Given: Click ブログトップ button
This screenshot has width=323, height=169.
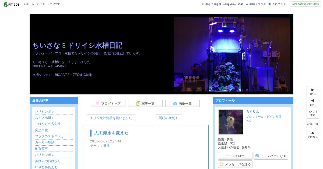Looking at the screenshot, I should (x=108, y=104).
